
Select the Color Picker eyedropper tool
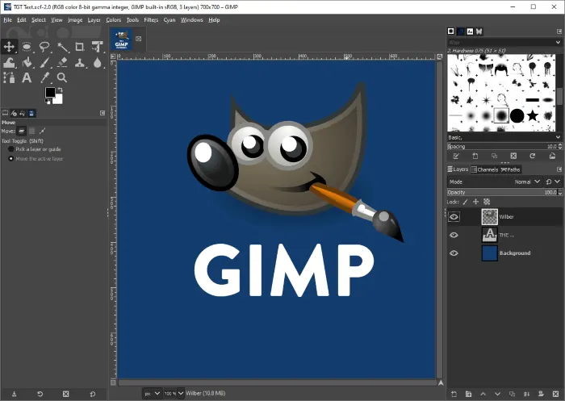(44, 77)
